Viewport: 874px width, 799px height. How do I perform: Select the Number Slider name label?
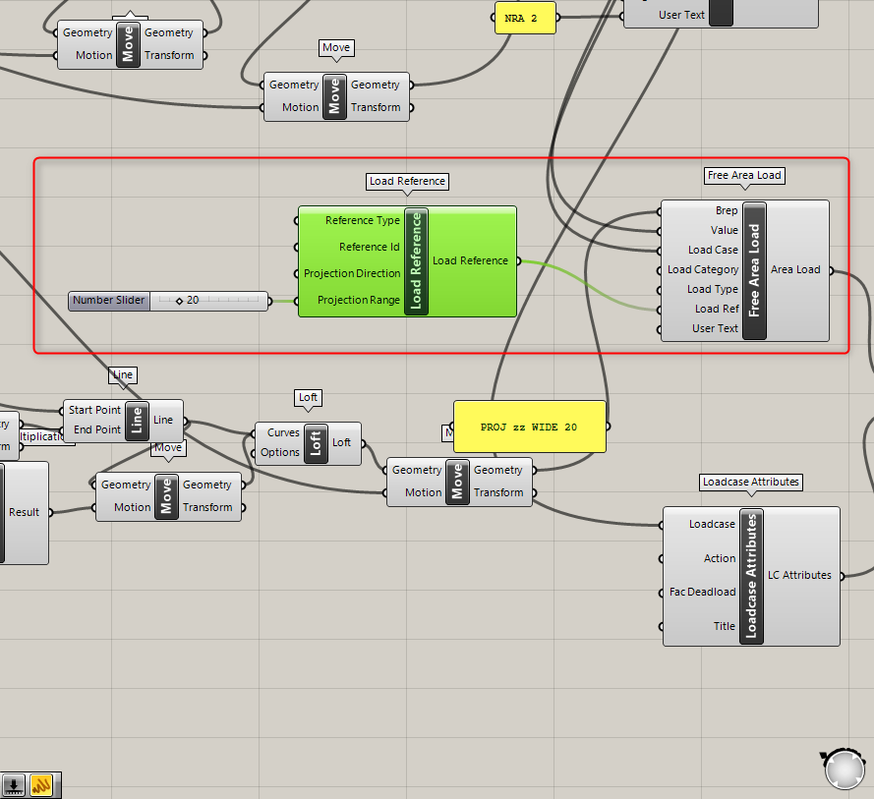click(109, 301)
